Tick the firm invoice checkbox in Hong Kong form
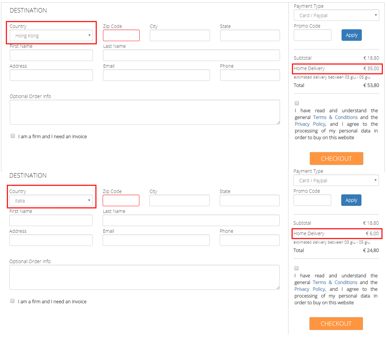Viewport: 386px width, 347px height. [x=13, y=136]
